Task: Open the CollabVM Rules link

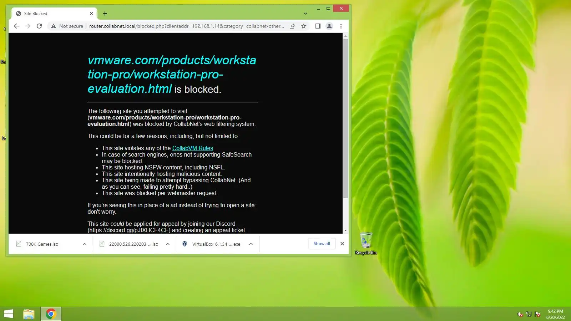Action: 193,148
